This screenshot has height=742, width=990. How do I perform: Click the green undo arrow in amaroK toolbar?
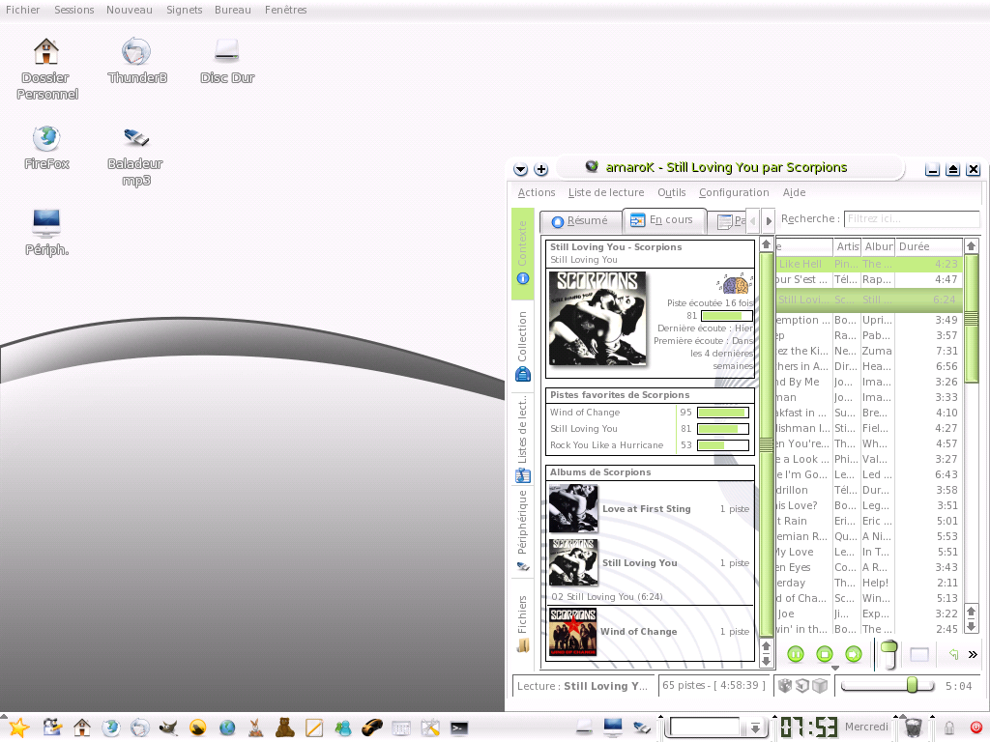pyautogui.click(x=953, y=654)
